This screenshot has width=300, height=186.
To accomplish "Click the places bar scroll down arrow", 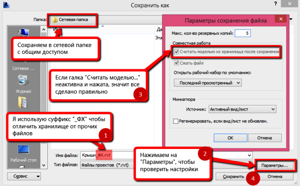I will (44, 165).
